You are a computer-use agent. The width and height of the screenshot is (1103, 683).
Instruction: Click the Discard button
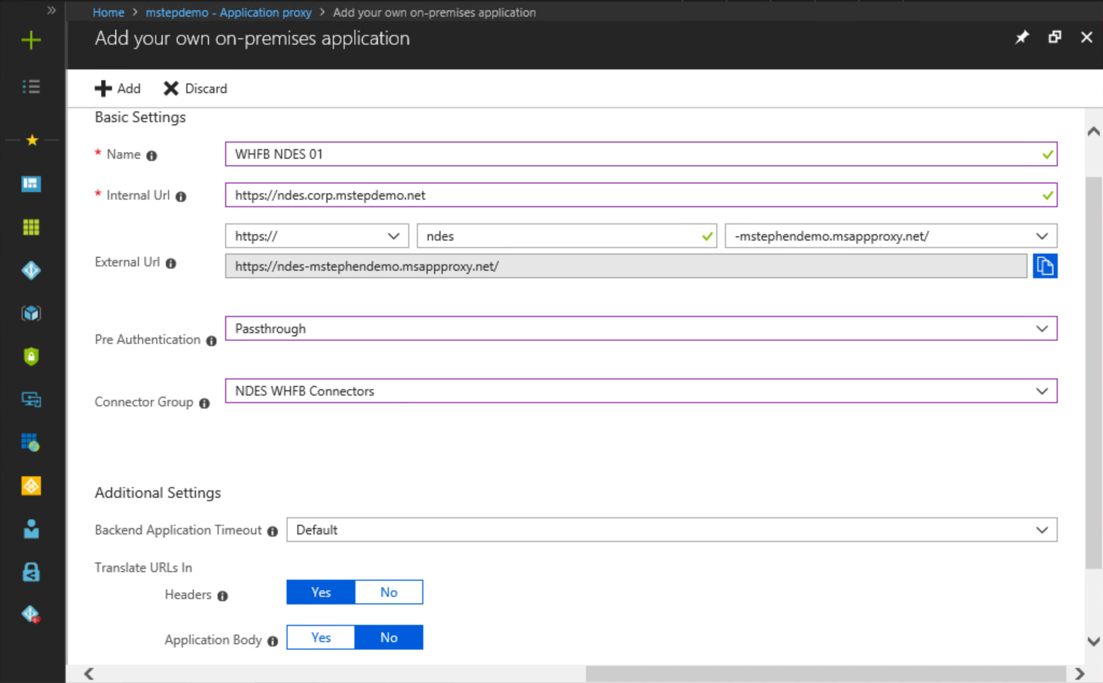(196, 88)
